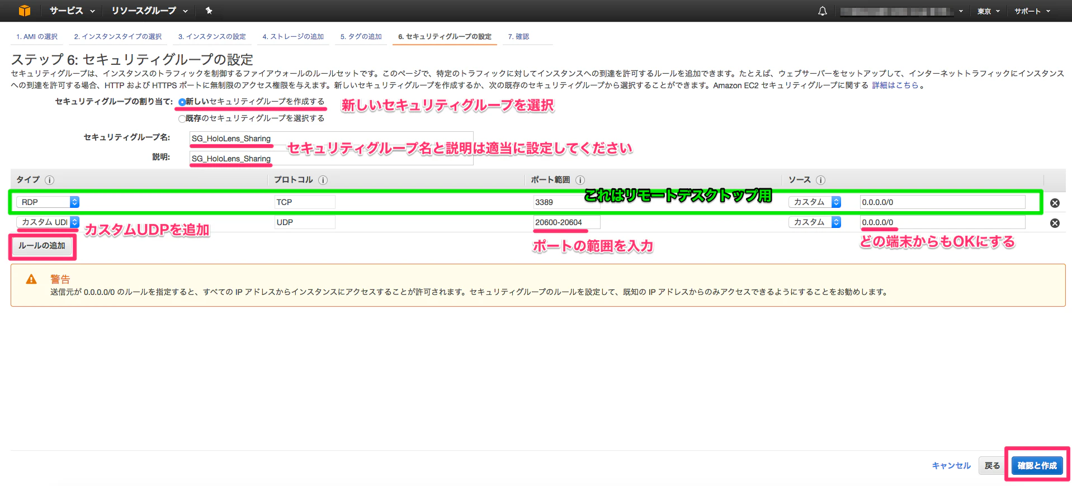Click the キャンセル link
Image resolution: width=1072 pixels, height=486 pixels.
coord(951,465)
